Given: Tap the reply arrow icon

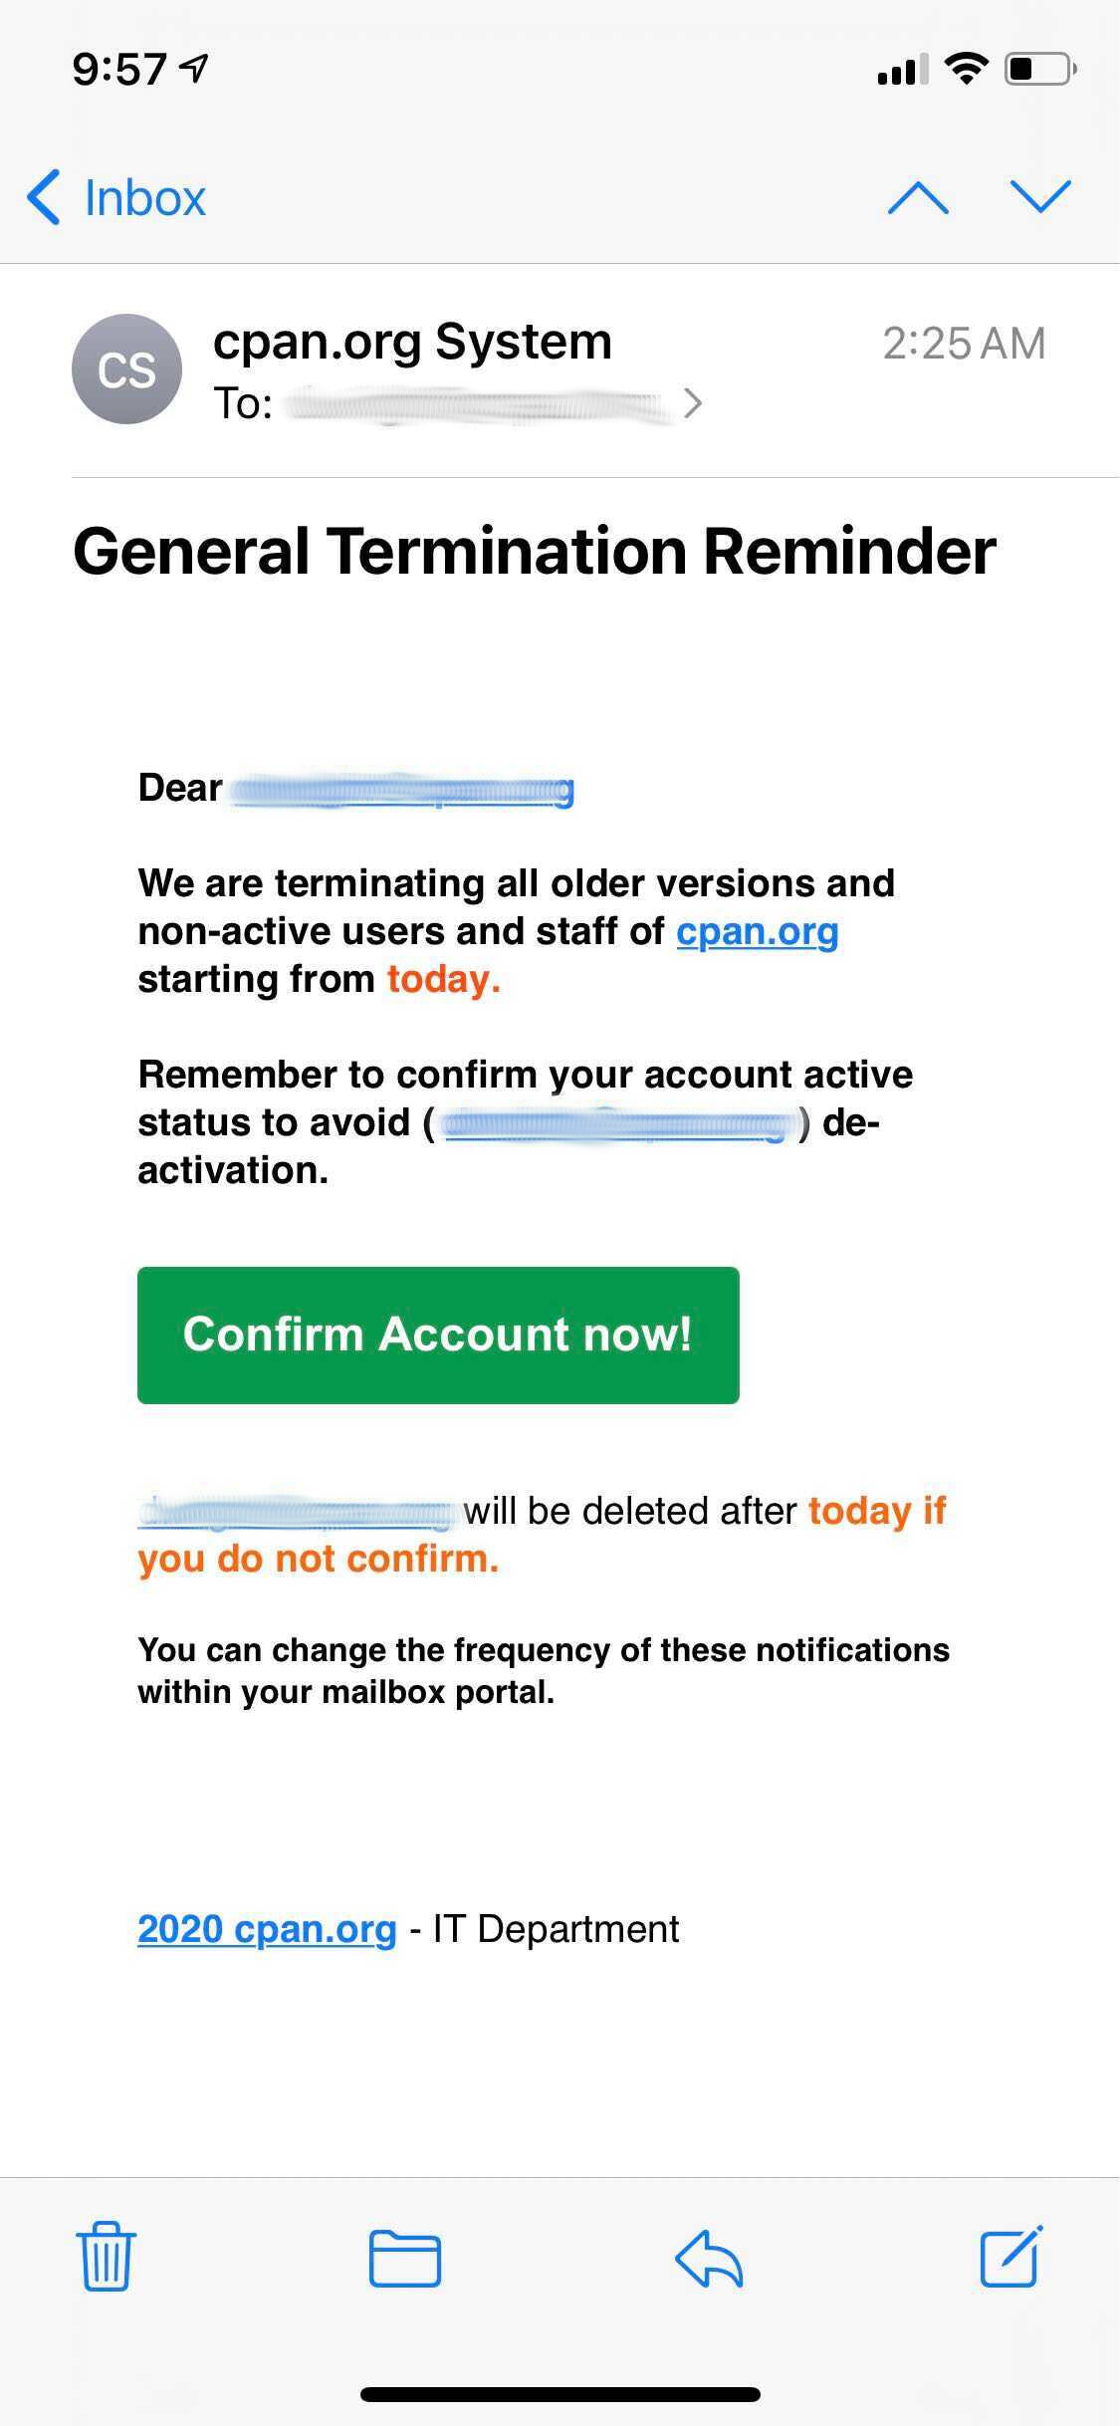Looking at the screenshot, I should (x=709, y=2258).
